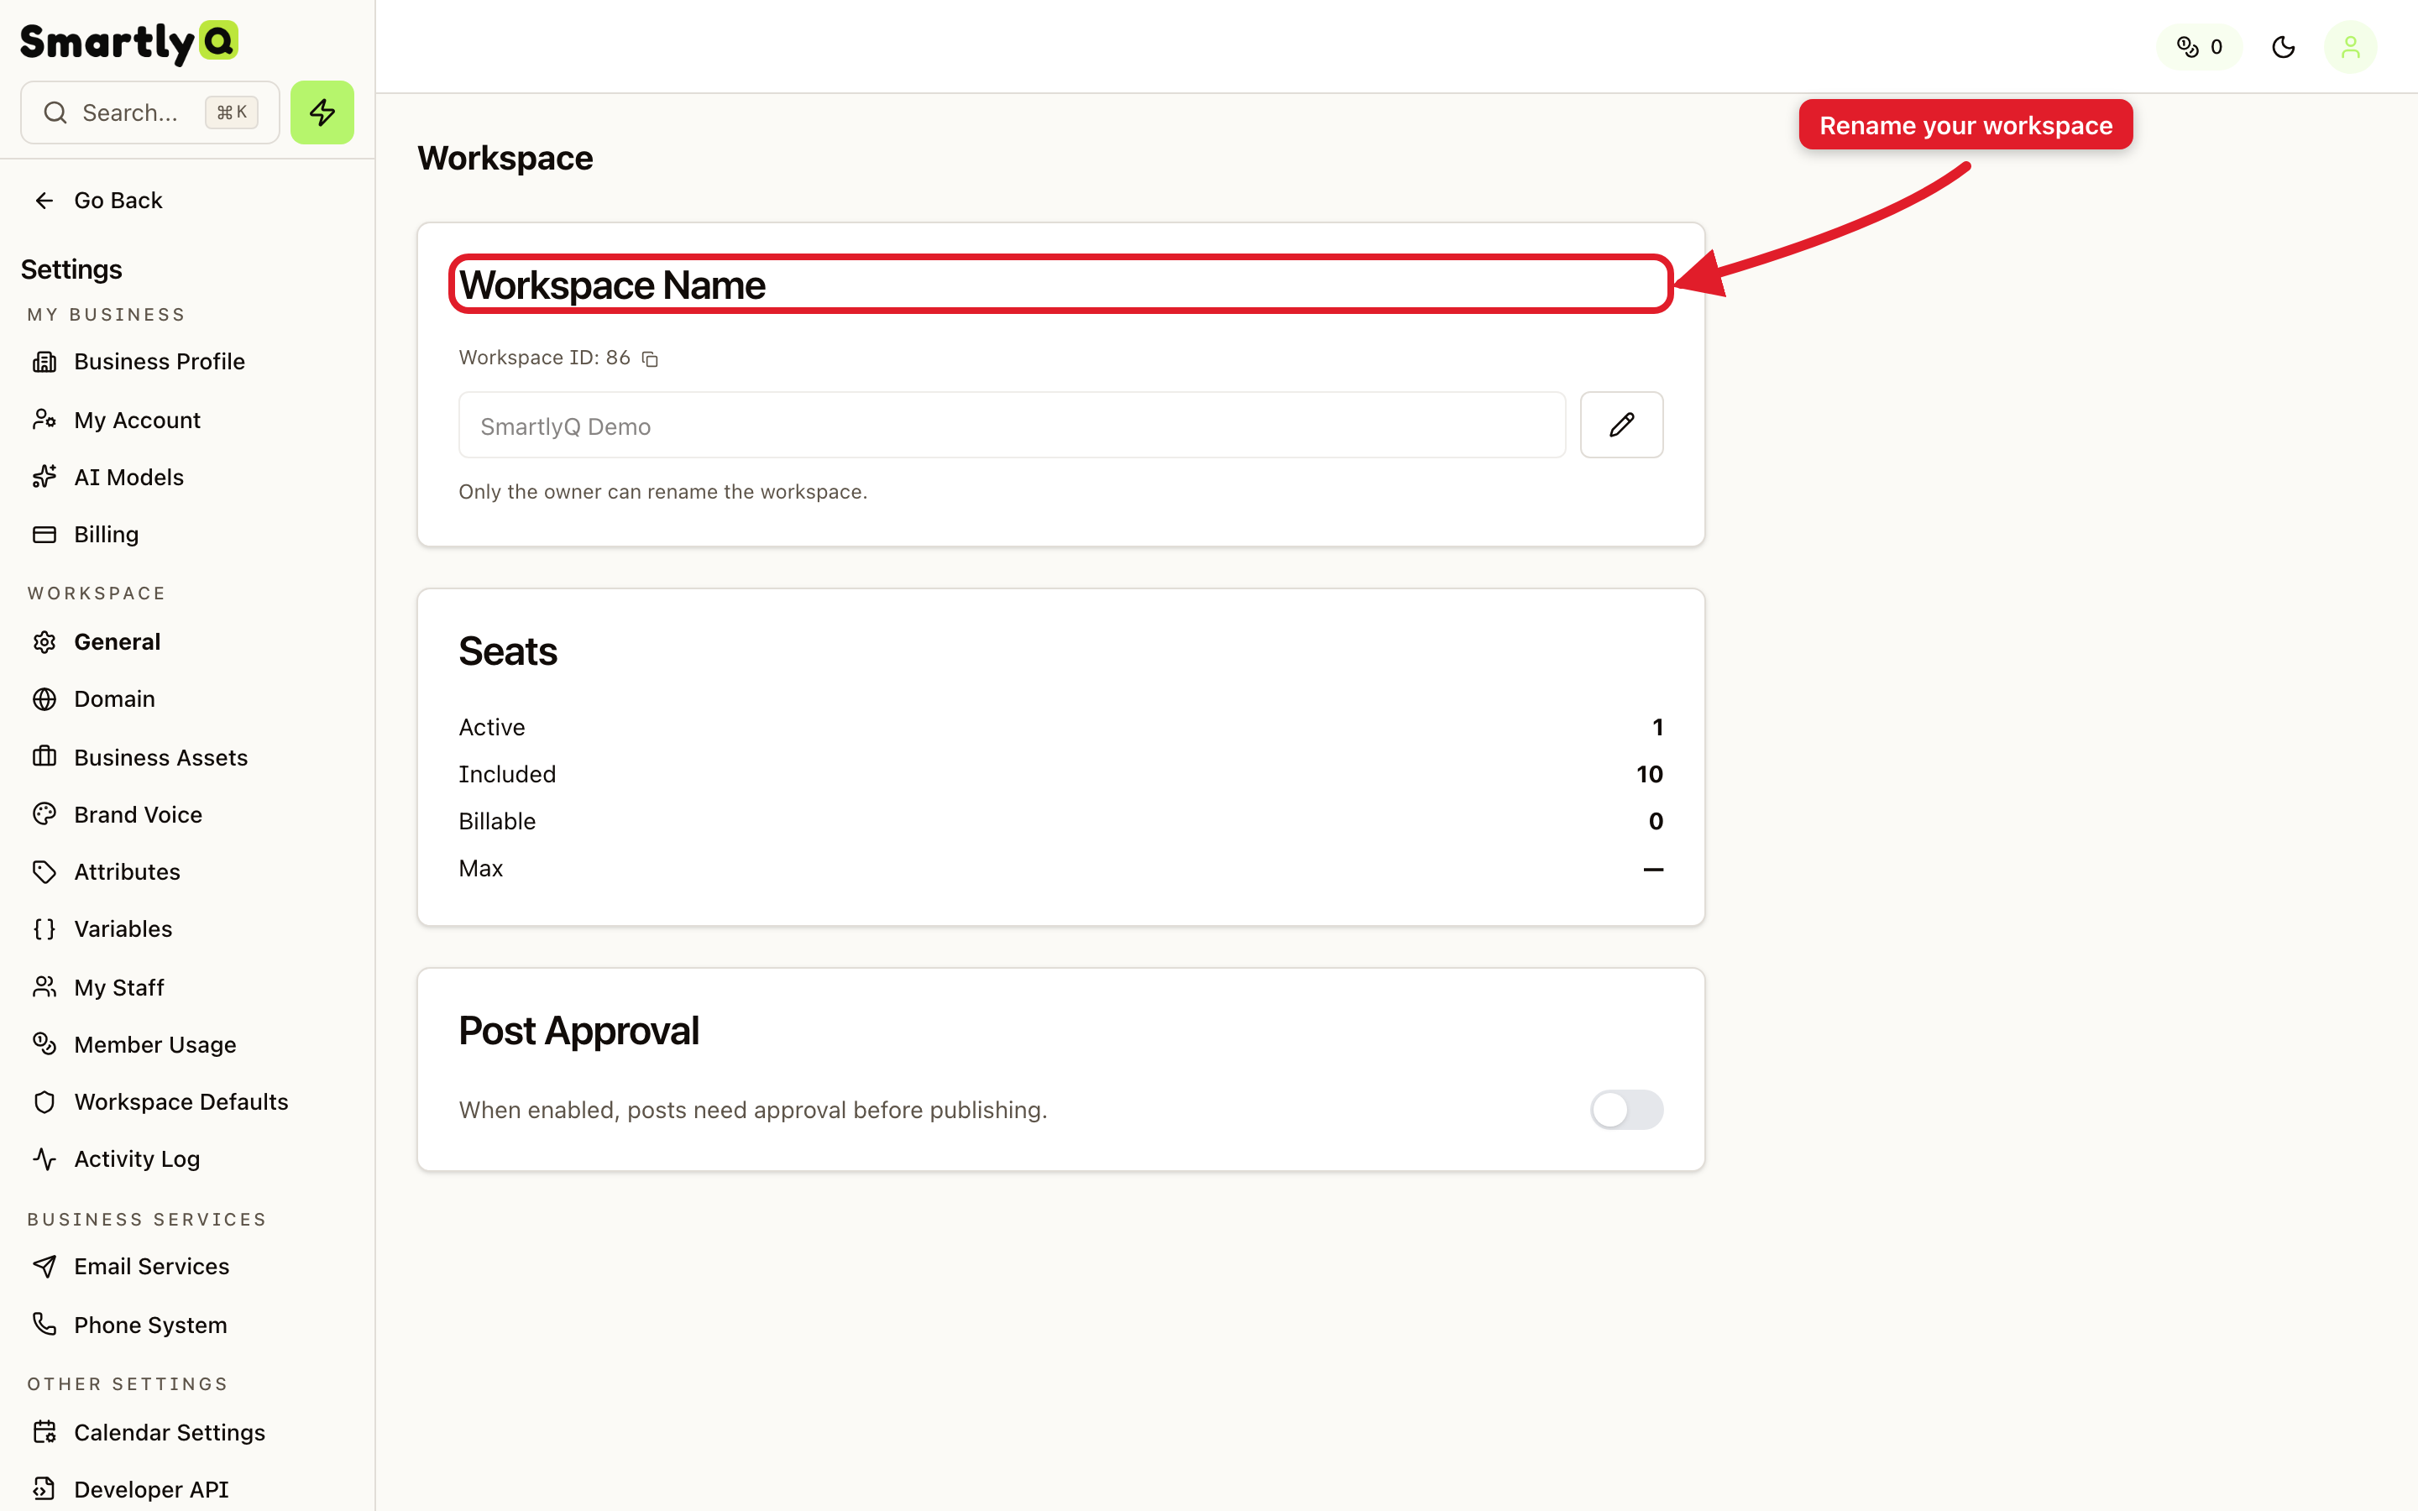
Task: Click the green lightning bolt quick action button
Action: (x=322, y=112)
